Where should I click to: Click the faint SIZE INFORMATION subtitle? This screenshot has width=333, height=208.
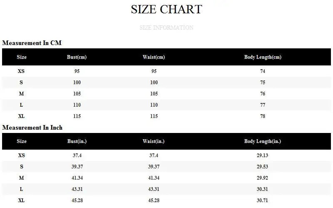166,28
